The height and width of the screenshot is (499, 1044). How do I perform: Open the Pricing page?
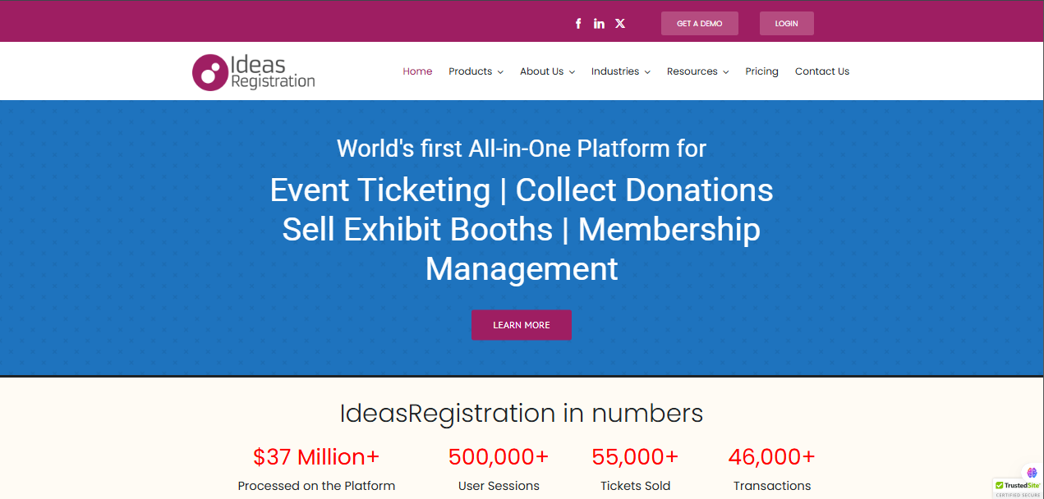[x=761, y=71]
